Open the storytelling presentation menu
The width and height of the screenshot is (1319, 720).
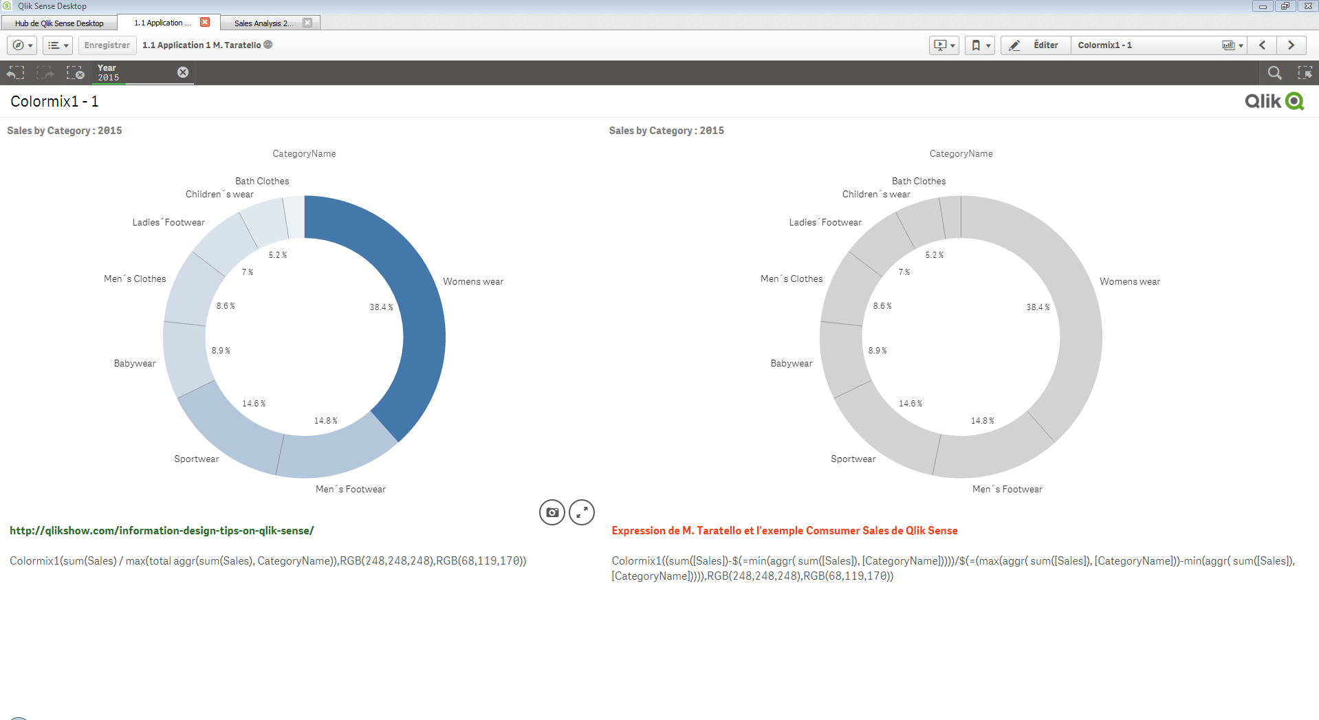point(944,45)
